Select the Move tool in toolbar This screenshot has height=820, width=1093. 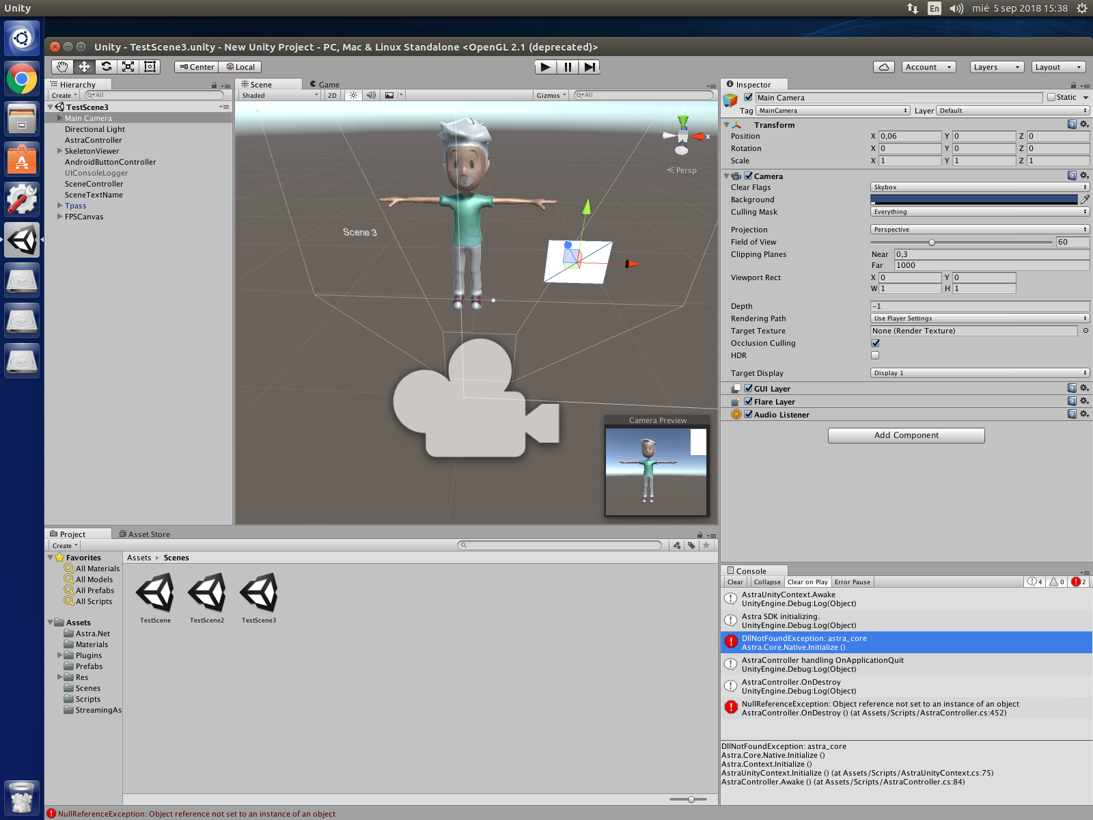84,67
